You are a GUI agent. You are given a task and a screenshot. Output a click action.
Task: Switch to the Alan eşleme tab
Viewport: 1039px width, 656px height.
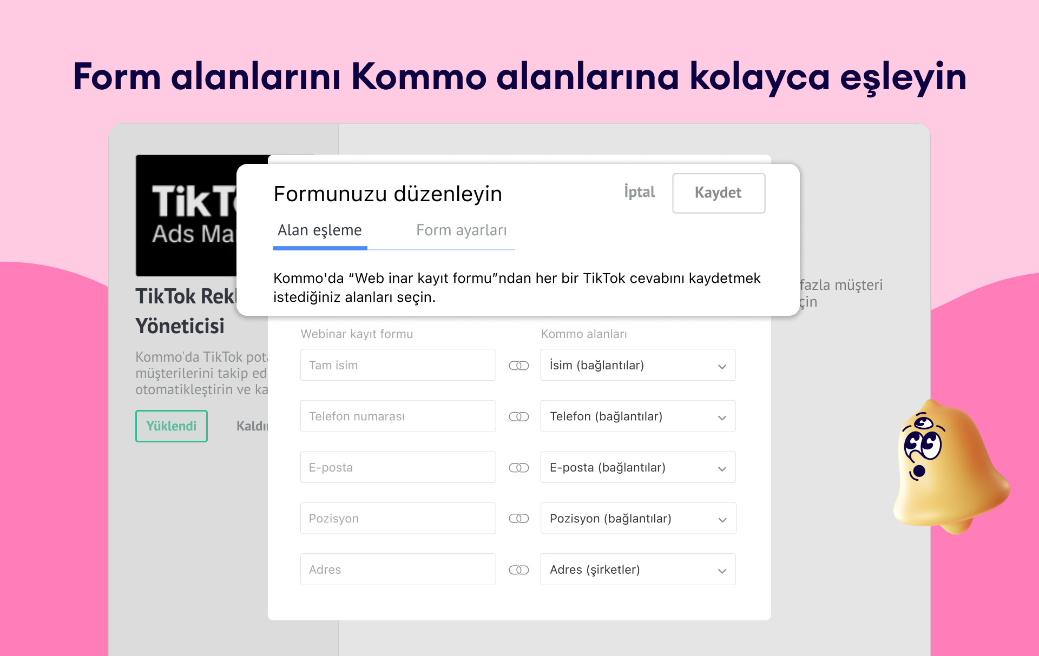tap(319, 231)
